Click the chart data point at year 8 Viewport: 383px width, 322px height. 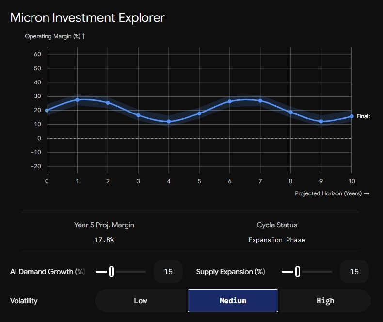(x=291, y=113)
